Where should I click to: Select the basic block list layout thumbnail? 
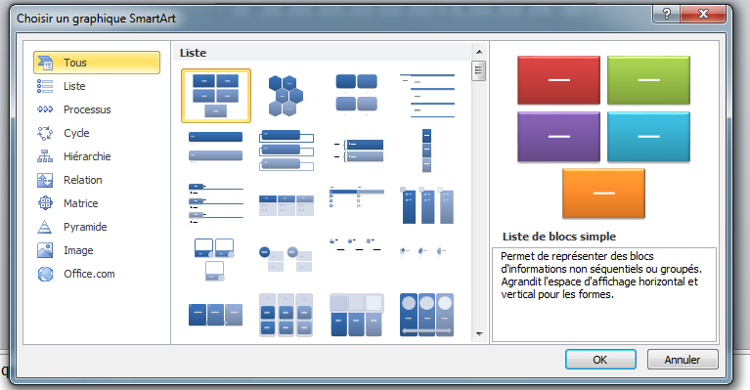pos(216,96)
